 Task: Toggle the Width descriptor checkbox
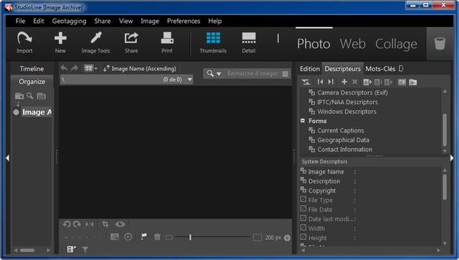(x=303, y=228)
